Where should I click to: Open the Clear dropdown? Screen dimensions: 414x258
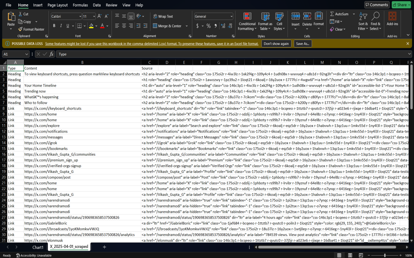pos(338,29)
